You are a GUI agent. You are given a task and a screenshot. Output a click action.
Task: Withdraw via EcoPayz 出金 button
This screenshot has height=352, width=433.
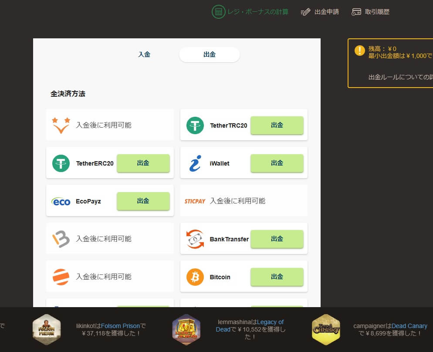point(143,201)
